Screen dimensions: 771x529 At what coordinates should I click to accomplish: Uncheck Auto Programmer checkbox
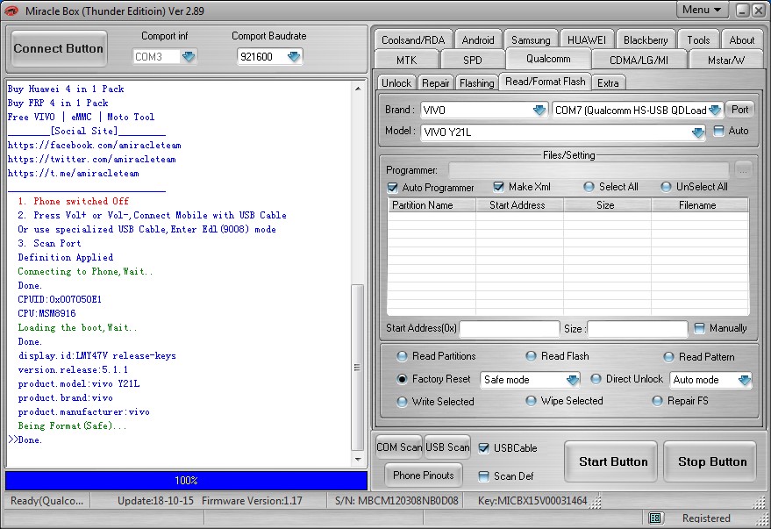point(392,188)
